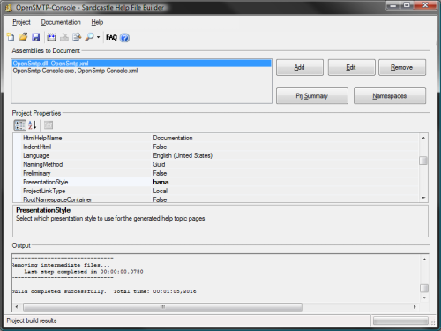Click the 'Local' ProjectLinkType value
Screen dimensions: 441x331
click(161, 191)
